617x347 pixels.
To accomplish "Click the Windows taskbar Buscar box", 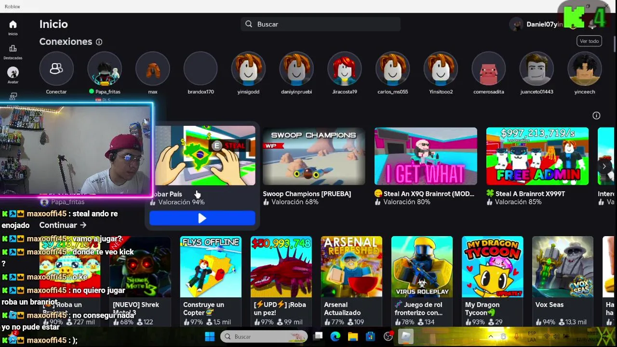I will pyautogui.click(x=264, y=336).
